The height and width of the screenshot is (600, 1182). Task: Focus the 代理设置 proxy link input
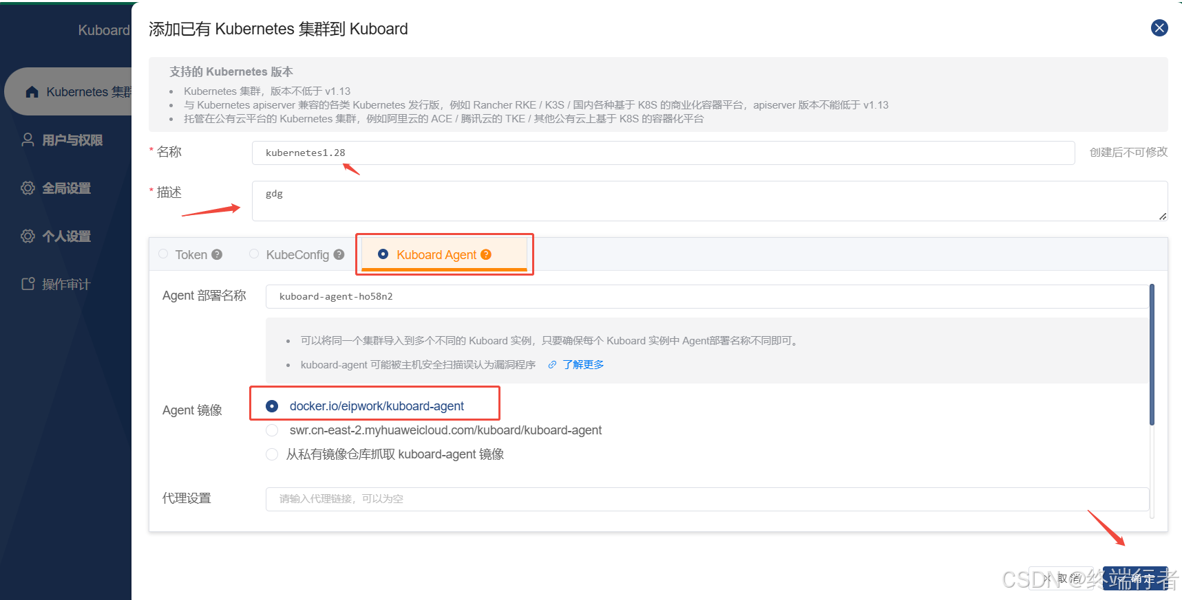(707, 499)
